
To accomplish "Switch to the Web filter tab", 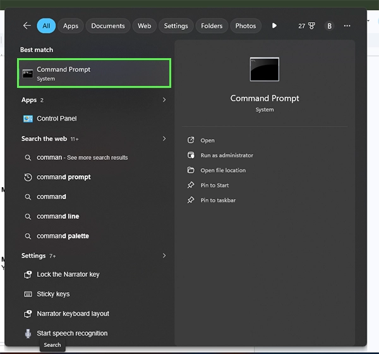I will (144, 26).
